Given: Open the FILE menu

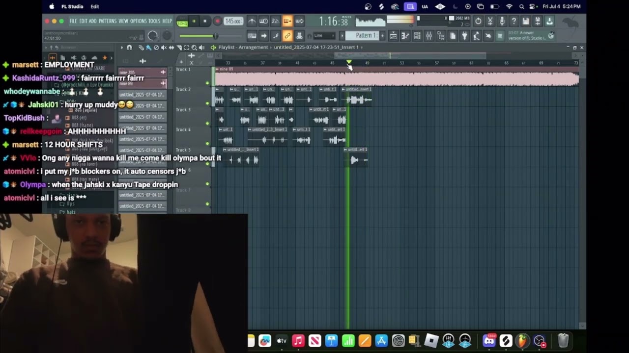Looking at the screenshot, I should [x=73, y=21].
